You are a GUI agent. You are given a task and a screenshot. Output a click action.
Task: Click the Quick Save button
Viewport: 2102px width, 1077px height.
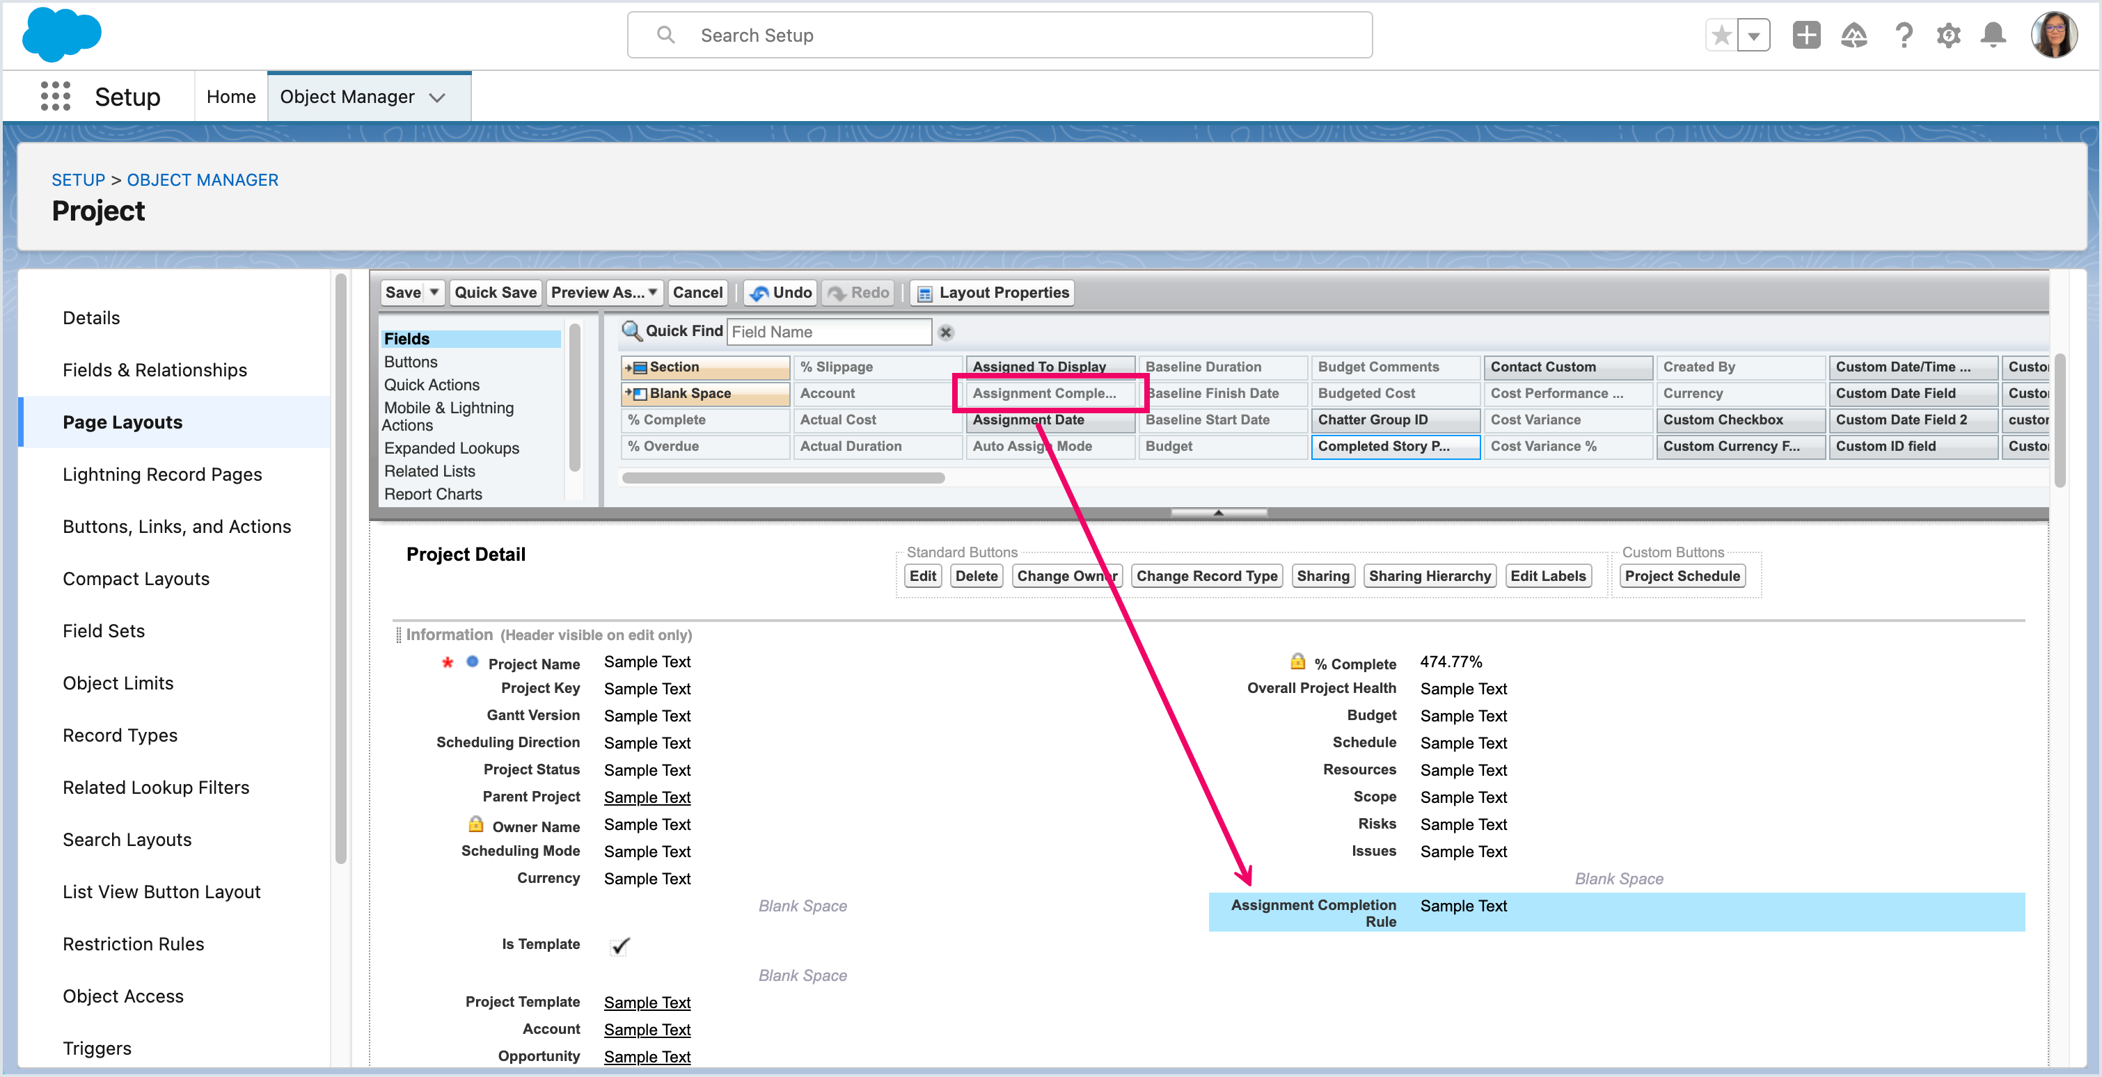click(496, 292)
